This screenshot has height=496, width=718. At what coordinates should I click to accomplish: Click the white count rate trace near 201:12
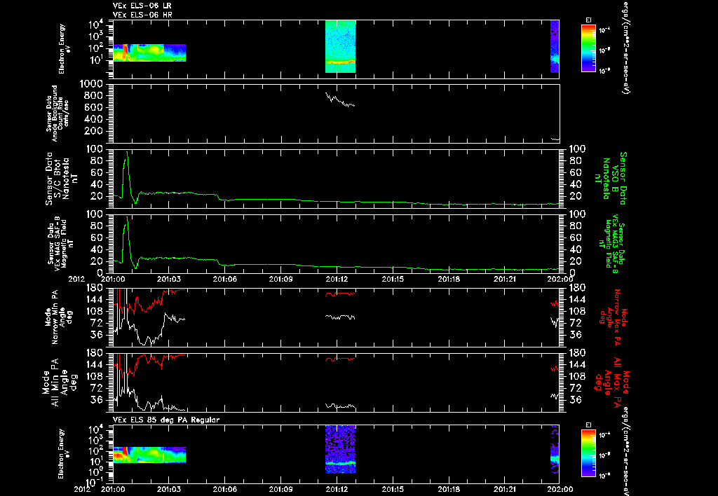pyautogui.click(x=340, y=99)
